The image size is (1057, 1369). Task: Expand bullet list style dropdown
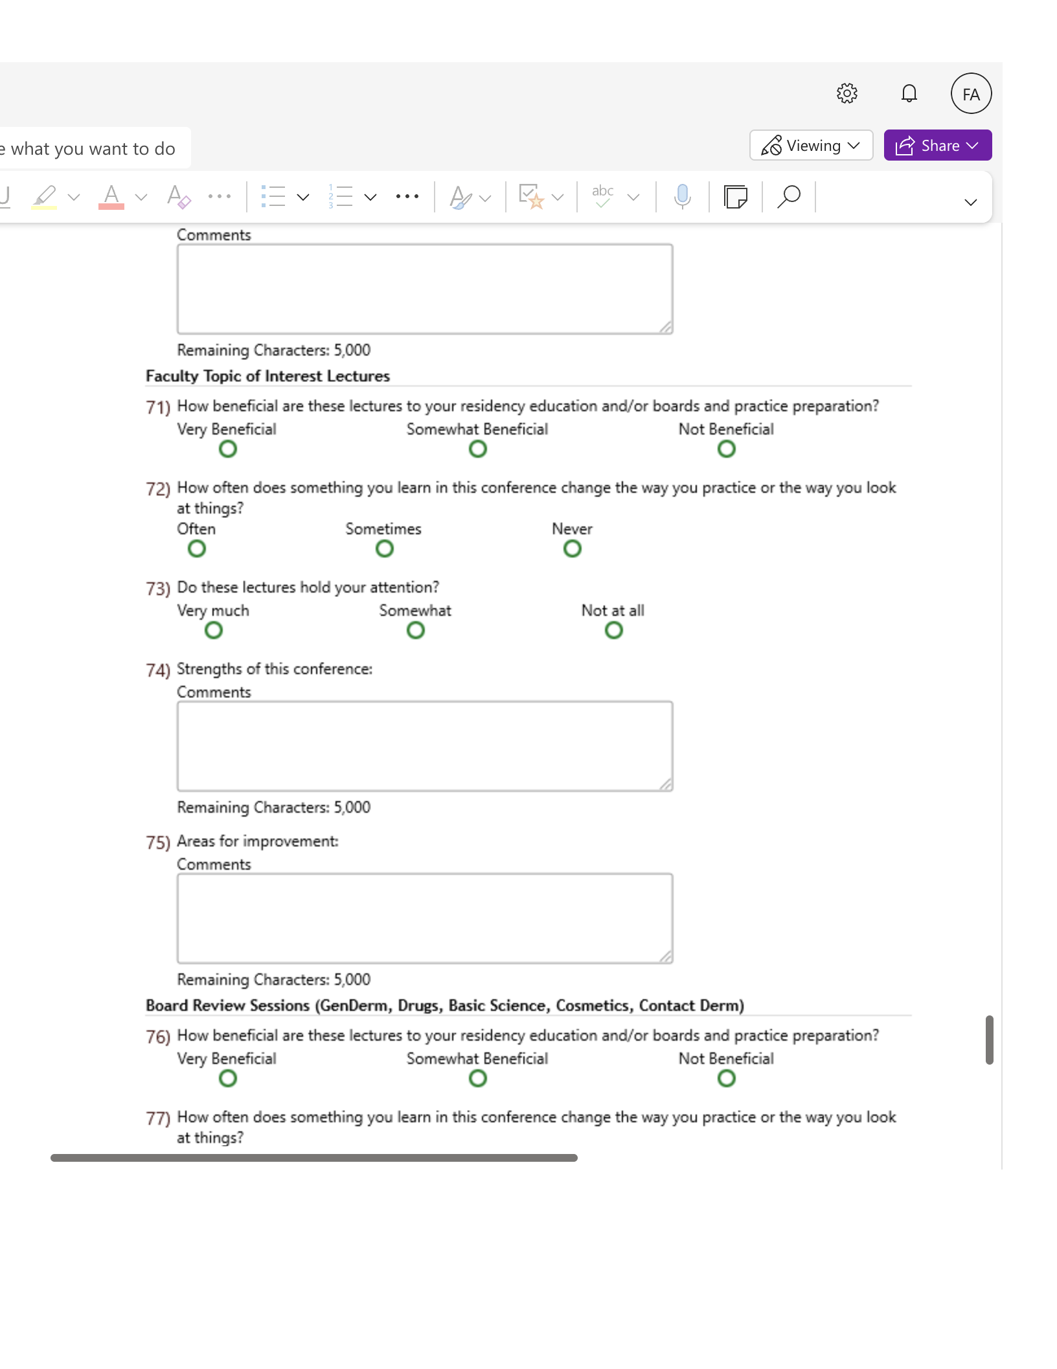click(x=303, y=197)
